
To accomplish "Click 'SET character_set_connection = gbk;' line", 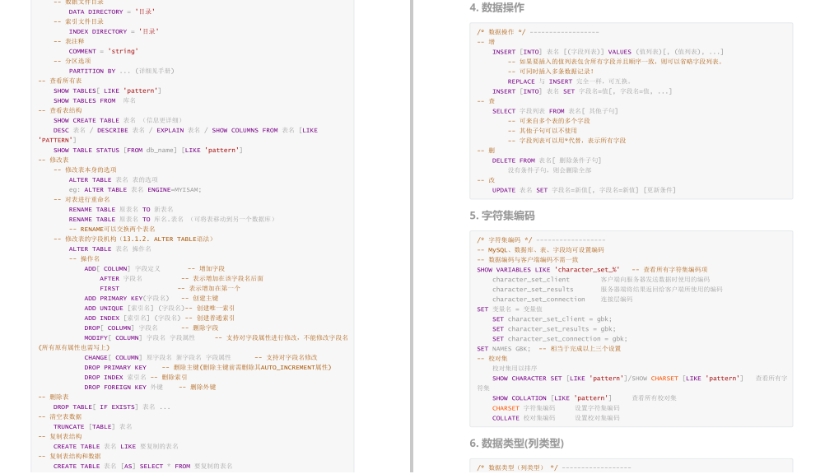I will coord(559,339).
